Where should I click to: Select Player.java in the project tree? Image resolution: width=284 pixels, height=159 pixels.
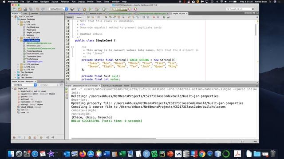pos(31,30)
